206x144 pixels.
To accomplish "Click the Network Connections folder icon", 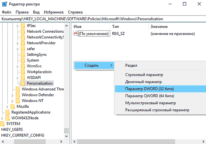I will pos(23,31).
